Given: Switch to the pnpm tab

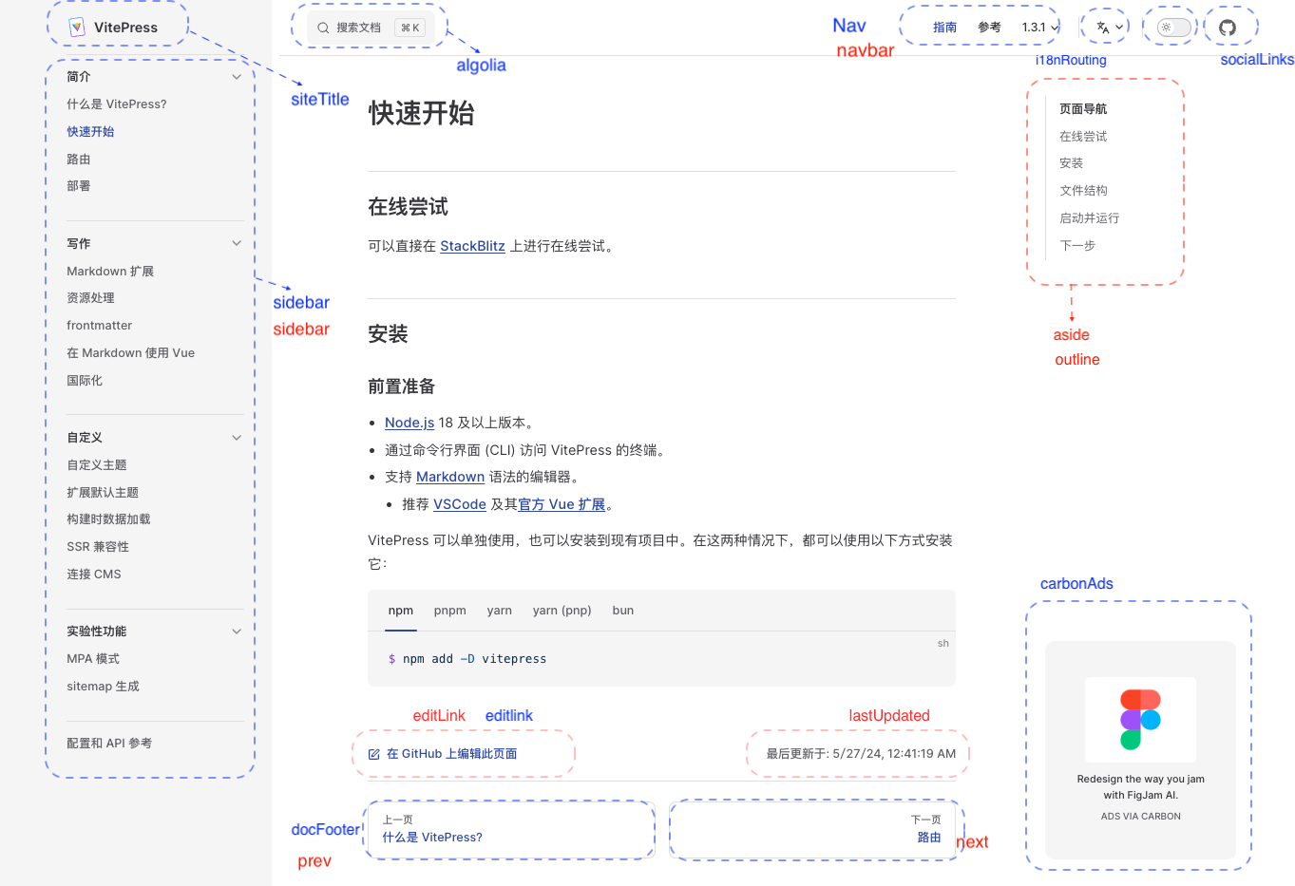Looking at the screenshot, I should (x=449, y=611).
